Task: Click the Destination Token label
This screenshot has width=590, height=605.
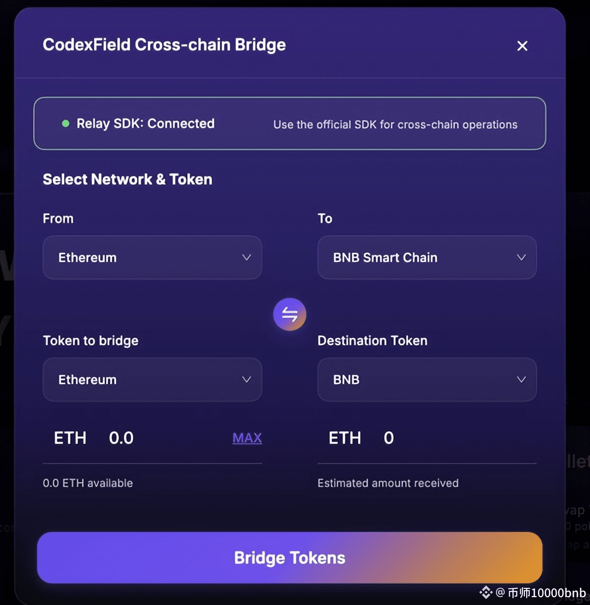Action: coord(372,341)
